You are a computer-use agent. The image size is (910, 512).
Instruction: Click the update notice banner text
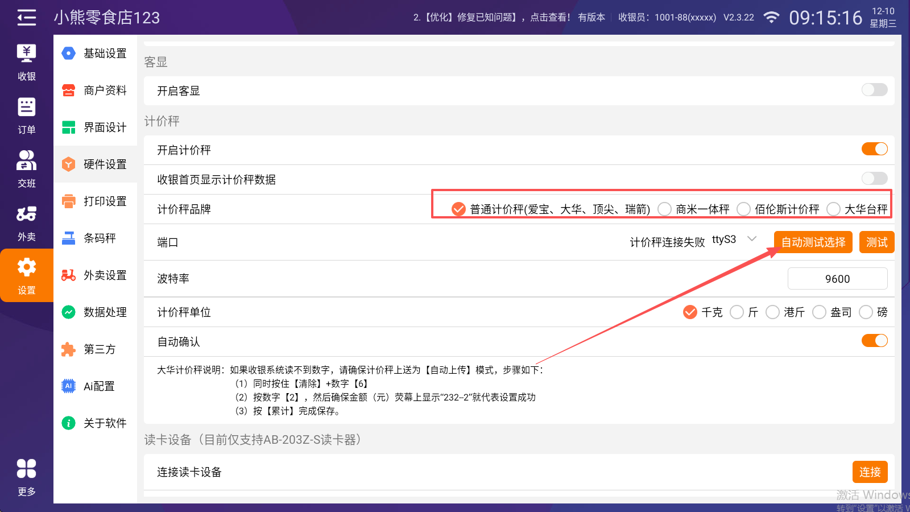(491, 18)
